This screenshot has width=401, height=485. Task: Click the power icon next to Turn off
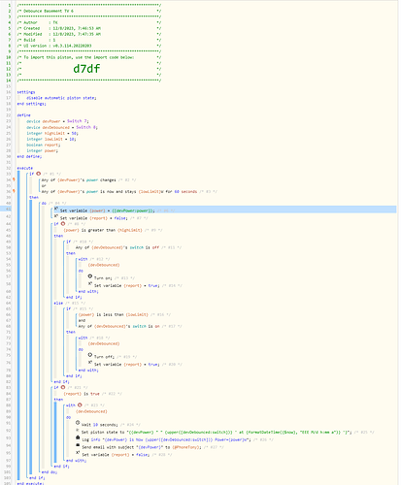coord(90,355)
